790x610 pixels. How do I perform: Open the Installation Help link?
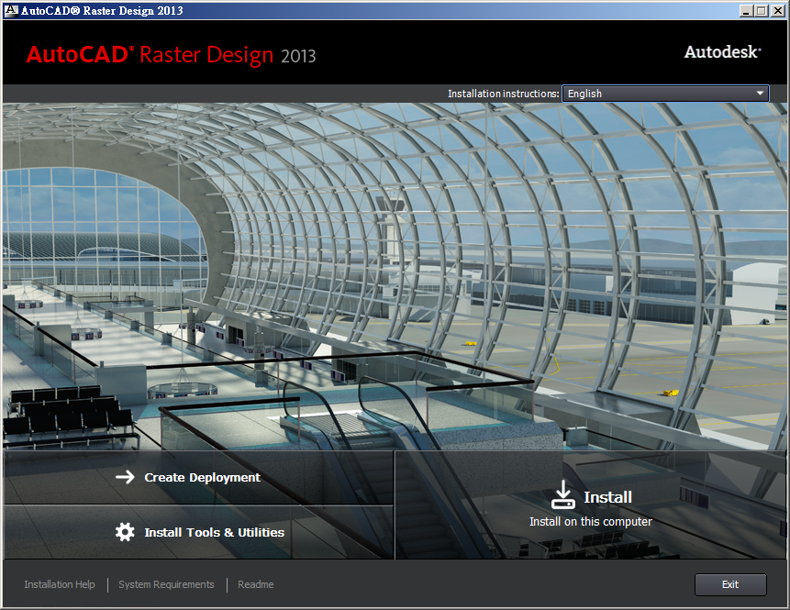pyautogui.click(x=60, y=584)
